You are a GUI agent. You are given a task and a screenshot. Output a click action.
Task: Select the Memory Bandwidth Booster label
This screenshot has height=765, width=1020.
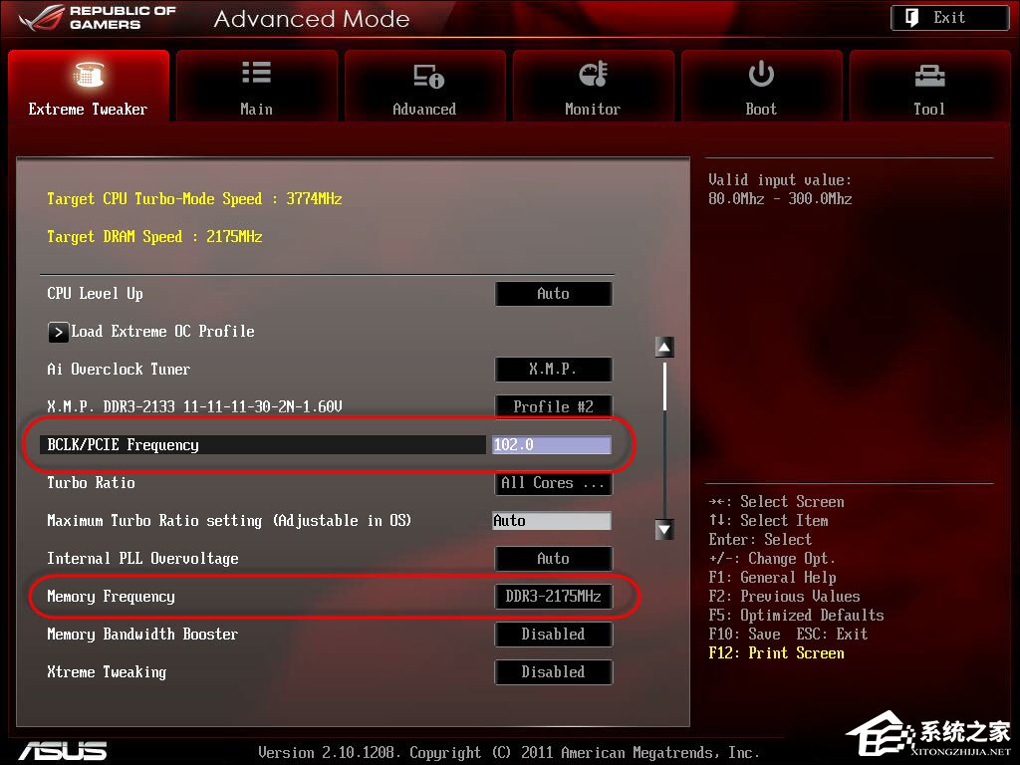pos(142,635)
